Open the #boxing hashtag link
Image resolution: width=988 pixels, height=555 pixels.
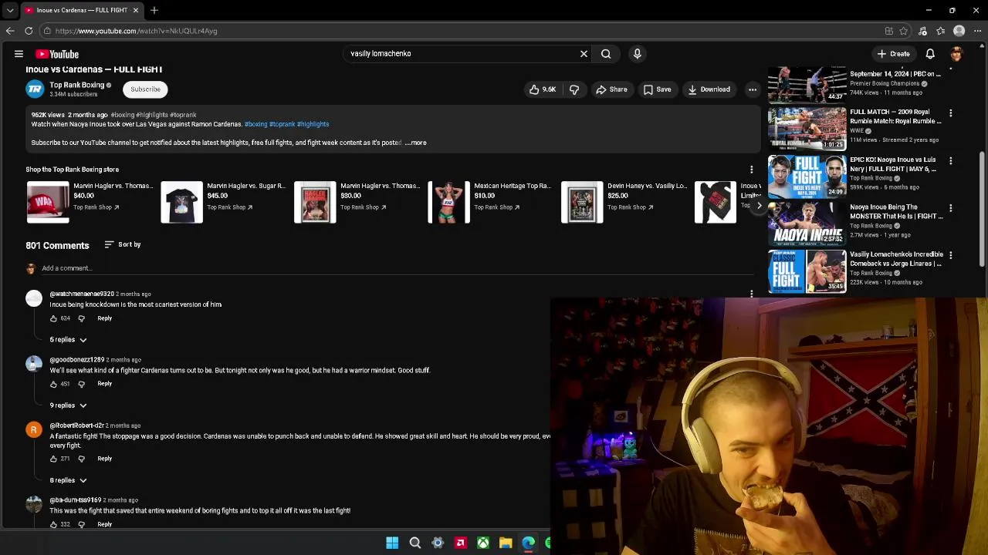[x=255, y=124]
